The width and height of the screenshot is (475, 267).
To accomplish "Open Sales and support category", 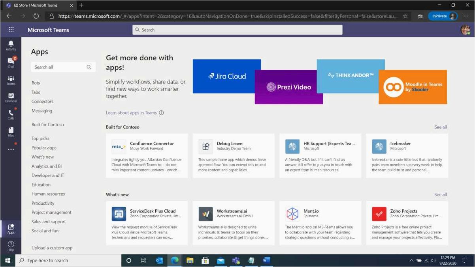I will pos(49,222).
